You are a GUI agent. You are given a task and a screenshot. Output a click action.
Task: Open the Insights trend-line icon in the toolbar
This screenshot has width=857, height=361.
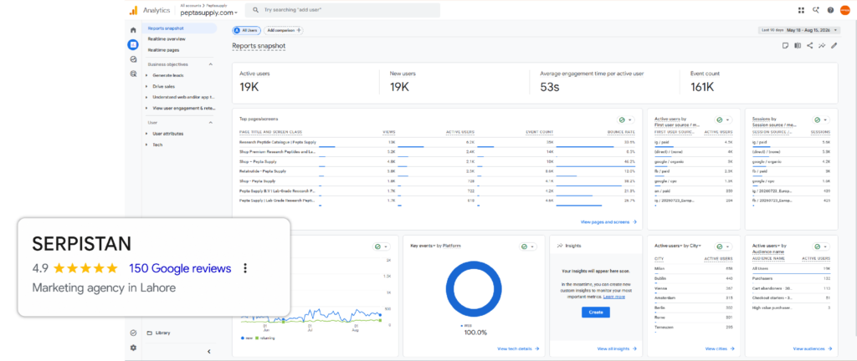coord(822,46)
